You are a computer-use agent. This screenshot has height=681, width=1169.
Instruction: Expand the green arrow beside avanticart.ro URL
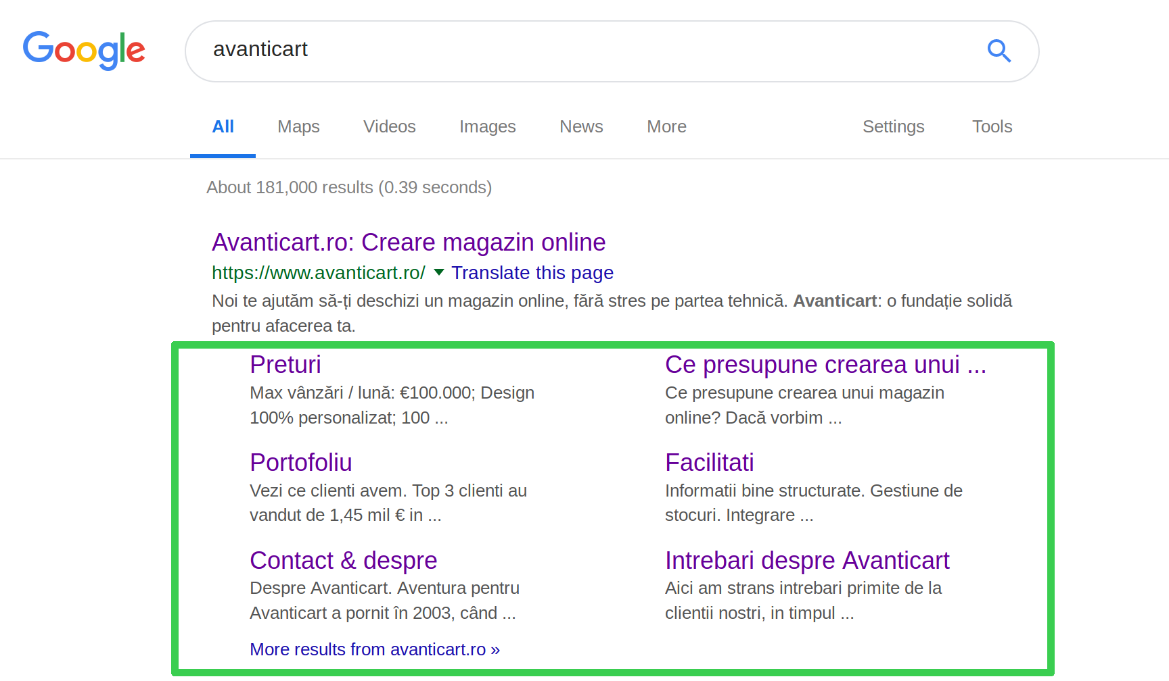click(439, 273)
